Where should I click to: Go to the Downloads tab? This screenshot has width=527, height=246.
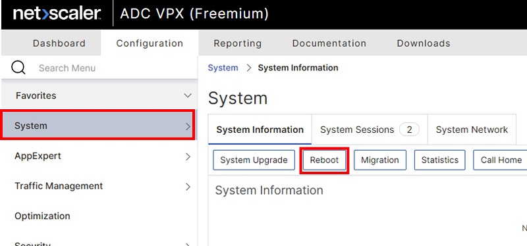[424, 43]
